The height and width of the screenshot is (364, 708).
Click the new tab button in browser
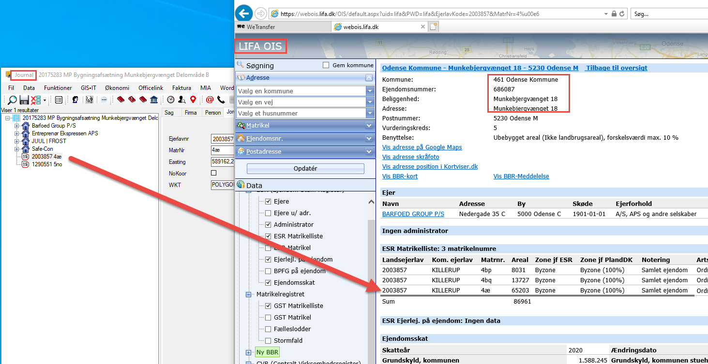click(x=434, y=27)
